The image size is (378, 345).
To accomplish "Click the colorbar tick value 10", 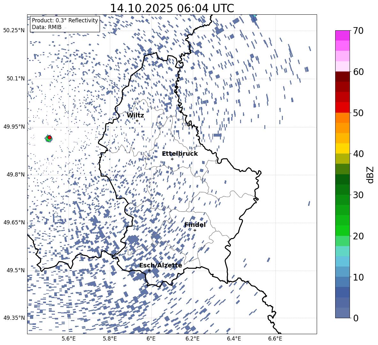I will (358, 277).
